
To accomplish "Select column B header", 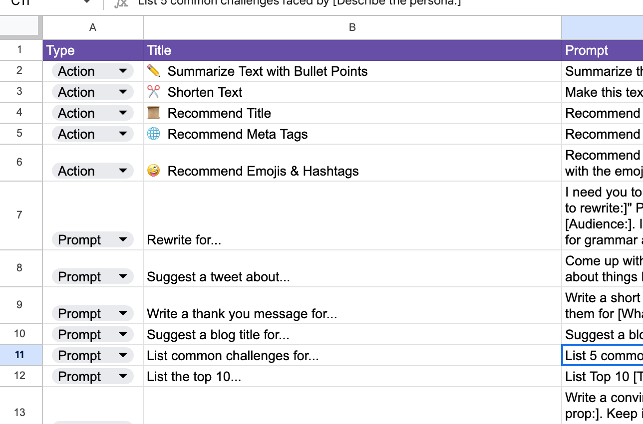I will [352, 27].
